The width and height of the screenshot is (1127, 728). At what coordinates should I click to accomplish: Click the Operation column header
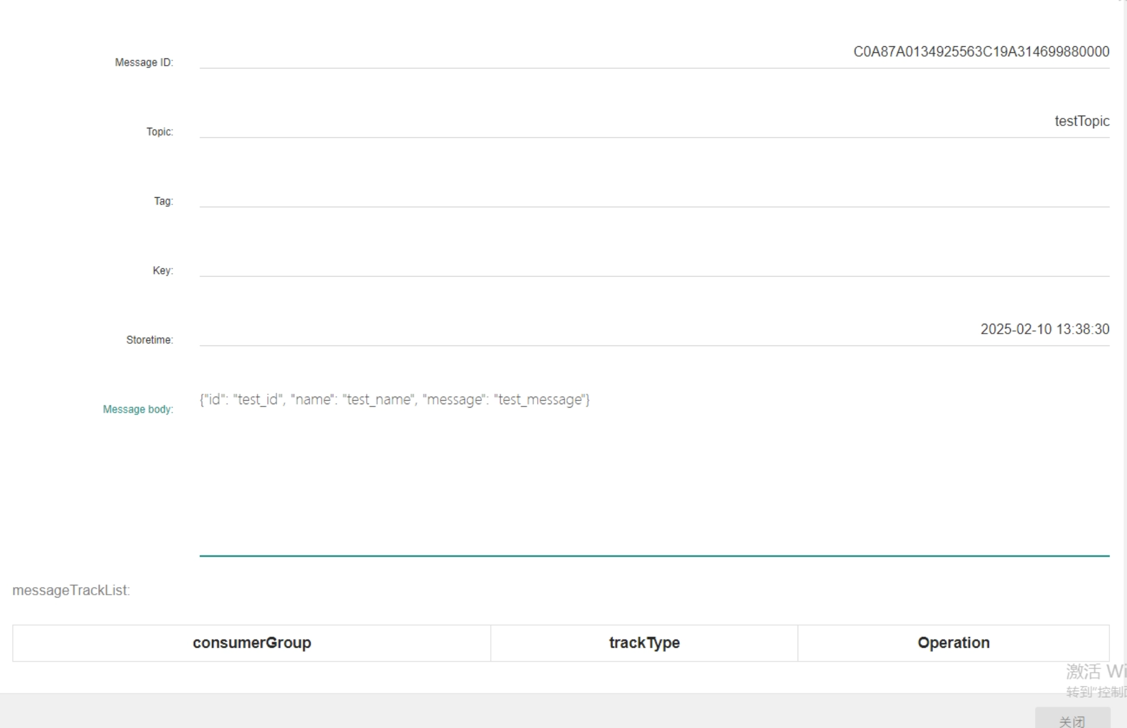click(953, 643)
